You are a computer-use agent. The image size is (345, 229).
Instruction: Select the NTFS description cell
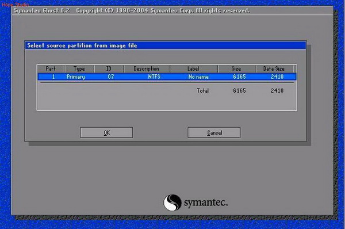pyautogui.click(x=154, y=77)
